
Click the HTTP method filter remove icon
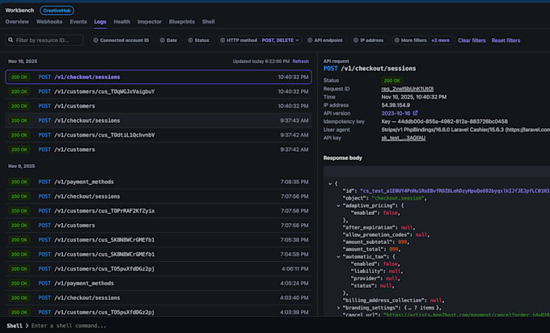click(x=222, y=40)
